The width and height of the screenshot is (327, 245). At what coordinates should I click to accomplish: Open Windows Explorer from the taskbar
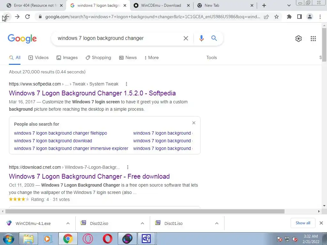click(28, 239)
